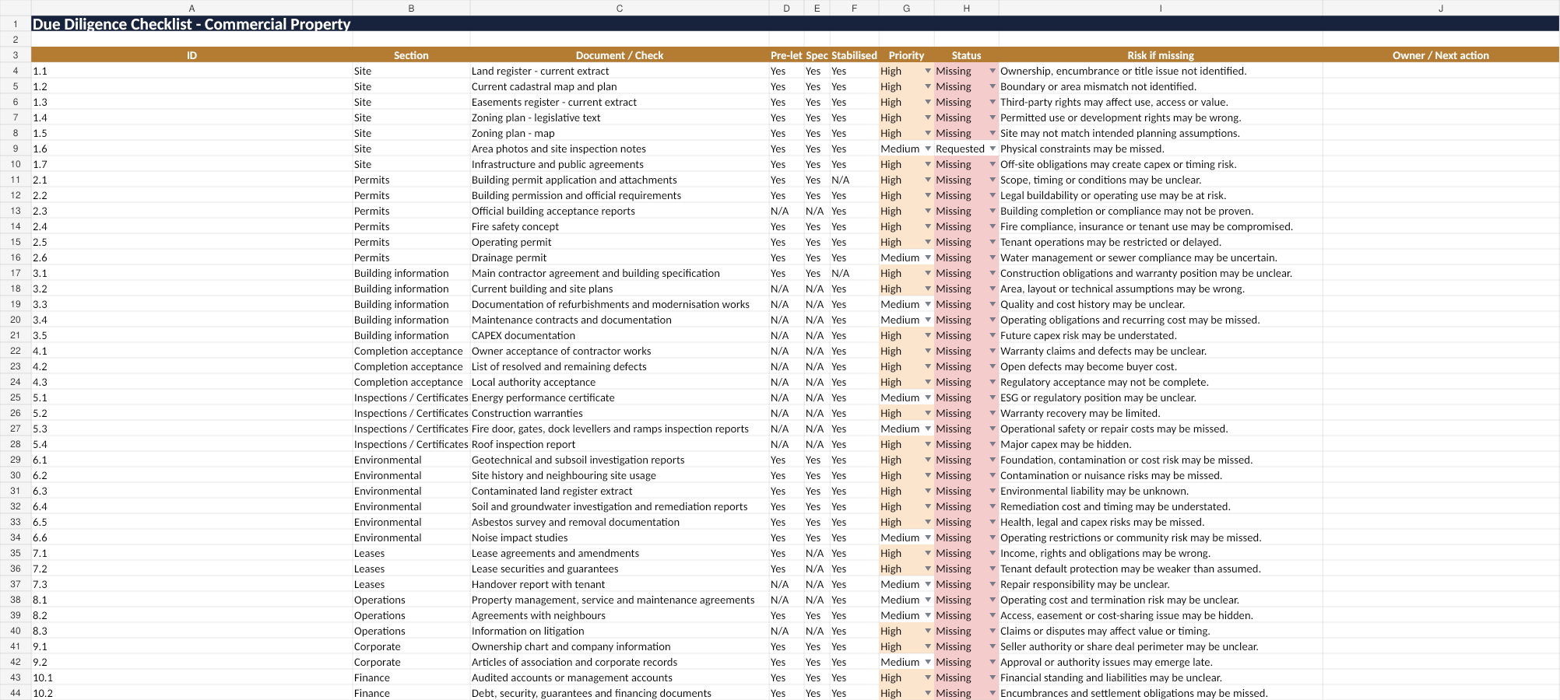1560x700 pixels.
Task: Click Stabilised 'N/A' cell for row 2.1
Action: click(x=854, y=180)
